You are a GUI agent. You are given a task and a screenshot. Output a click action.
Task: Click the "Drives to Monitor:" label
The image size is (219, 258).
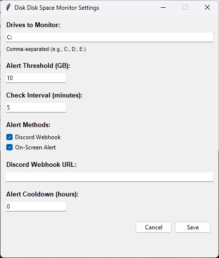33,25
